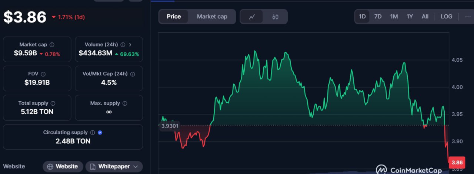Click the Total supply info icon
Image resolution: width=474 pixels, height=174 pixels.
point(53,103)
